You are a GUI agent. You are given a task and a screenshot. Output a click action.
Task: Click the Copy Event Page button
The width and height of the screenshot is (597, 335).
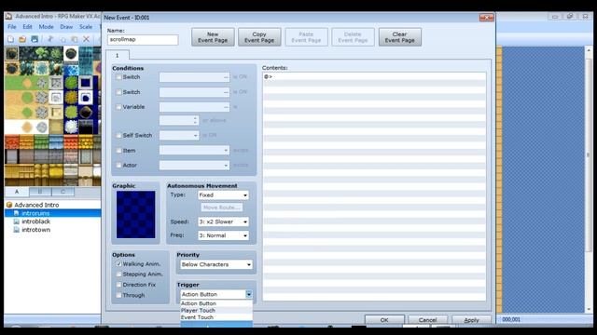(259, 37)
